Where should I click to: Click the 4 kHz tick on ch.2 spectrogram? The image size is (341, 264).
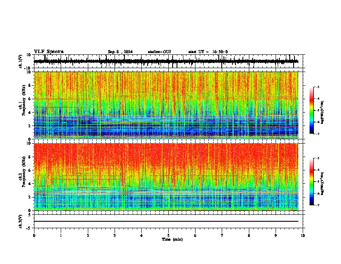(30, 184)
